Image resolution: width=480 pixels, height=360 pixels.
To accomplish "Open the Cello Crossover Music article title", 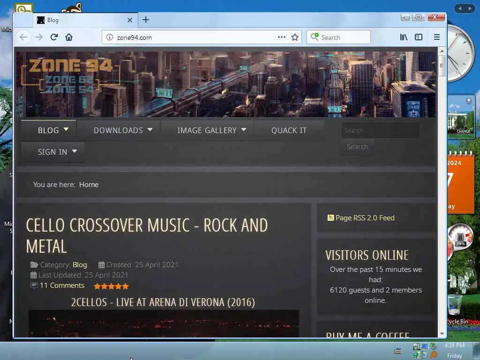I will tap(147, 236).
